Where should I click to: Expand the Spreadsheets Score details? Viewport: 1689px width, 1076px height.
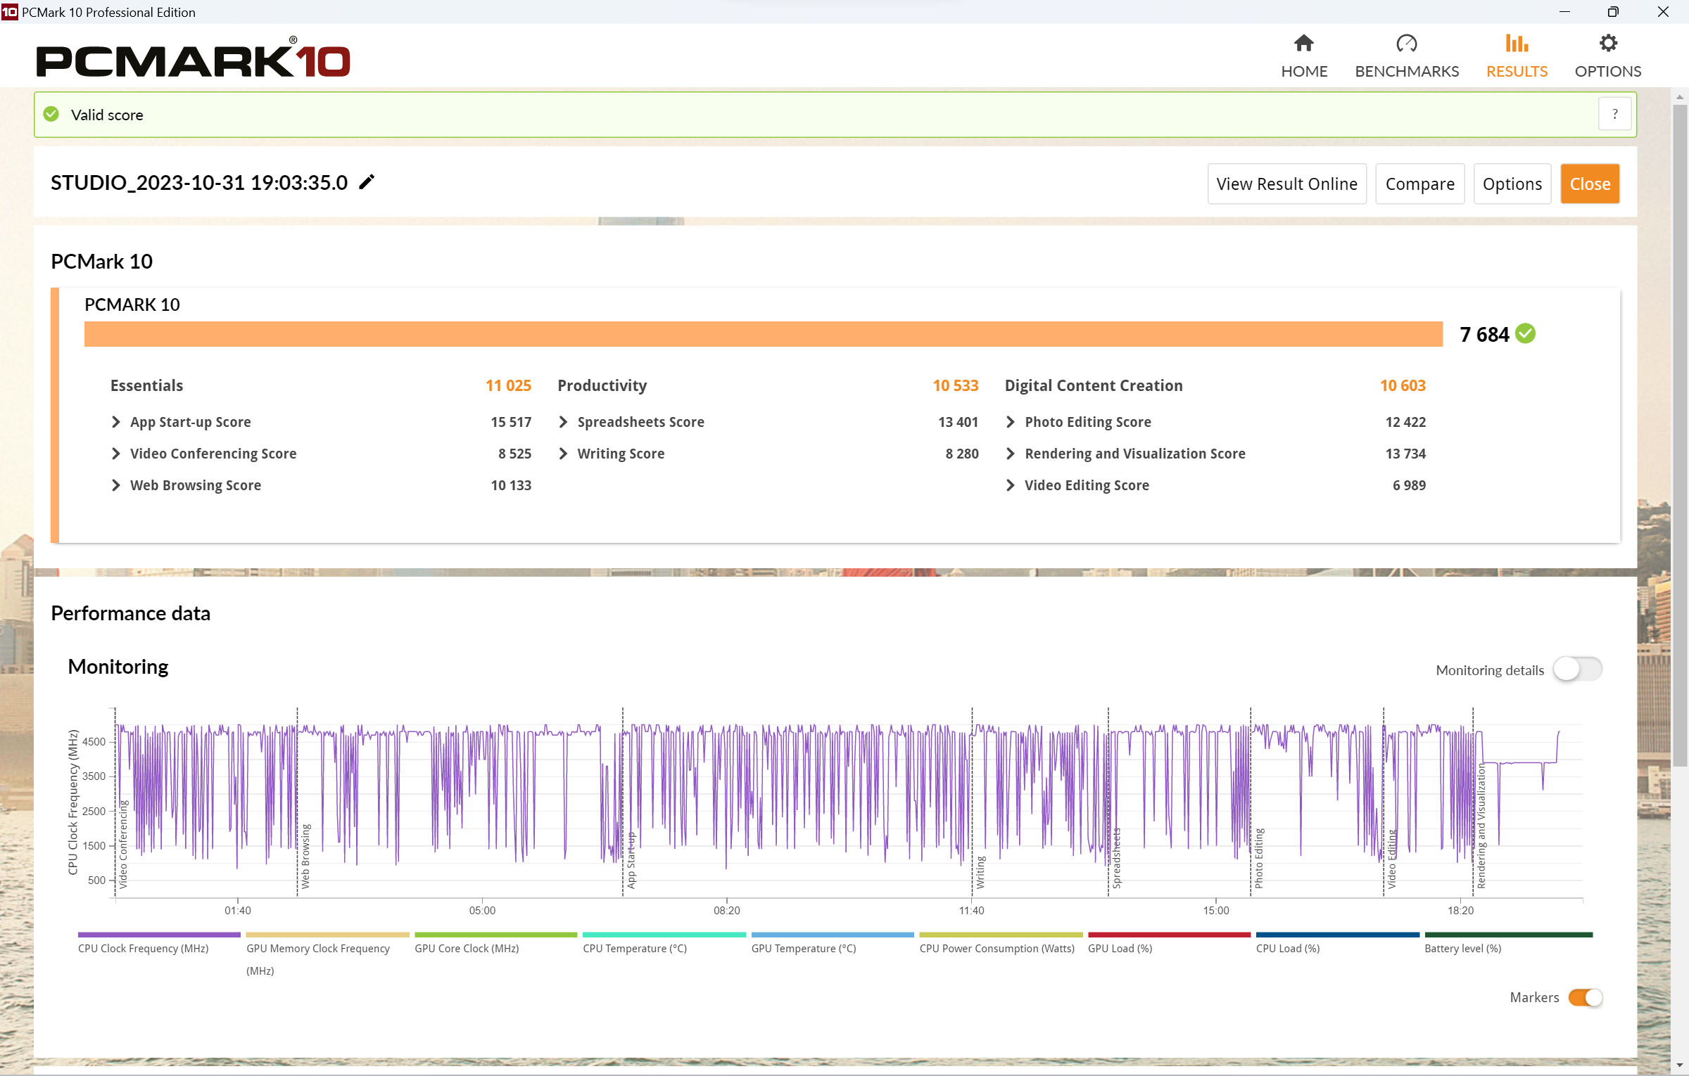click(564, 422)
